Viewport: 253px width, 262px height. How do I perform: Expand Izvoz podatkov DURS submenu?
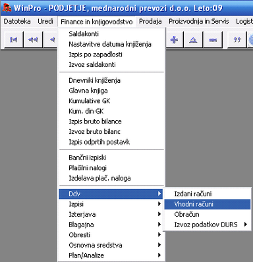[x=208, y=225]
